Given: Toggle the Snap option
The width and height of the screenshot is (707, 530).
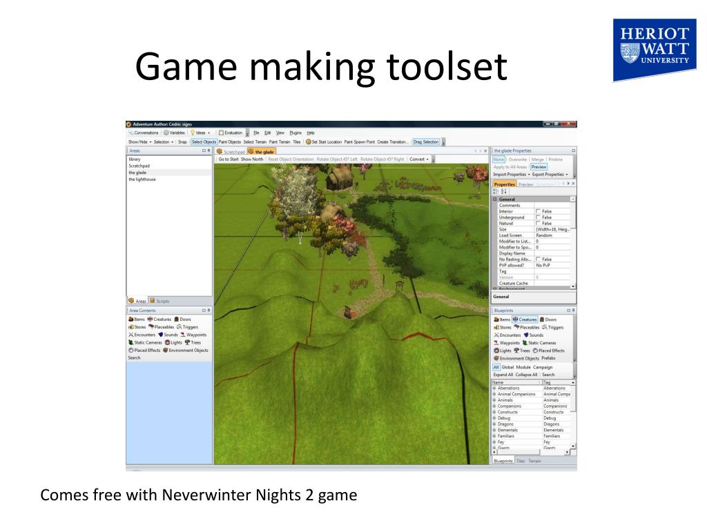Looking at the screenshot, I should pos(182,142).
